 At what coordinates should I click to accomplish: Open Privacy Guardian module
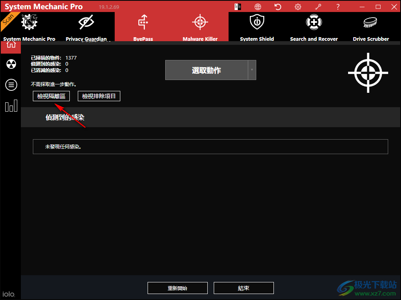pos(86,26)
